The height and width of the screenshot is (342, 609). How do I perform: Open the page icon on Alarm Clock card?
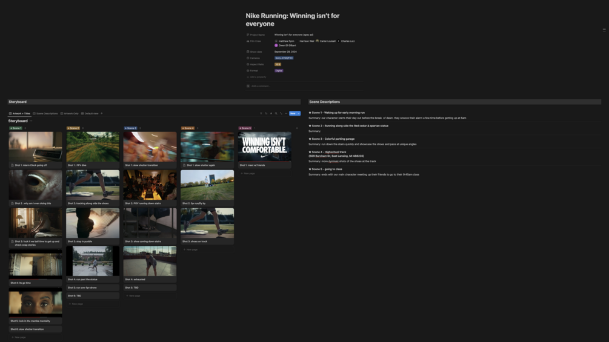tap(13, 165)
